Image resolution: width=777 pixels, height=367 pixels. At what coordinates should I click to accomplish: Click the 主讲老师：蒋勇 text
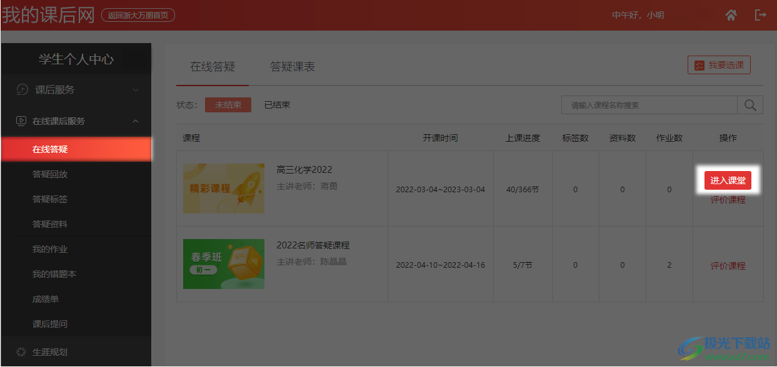pos(307,186)
